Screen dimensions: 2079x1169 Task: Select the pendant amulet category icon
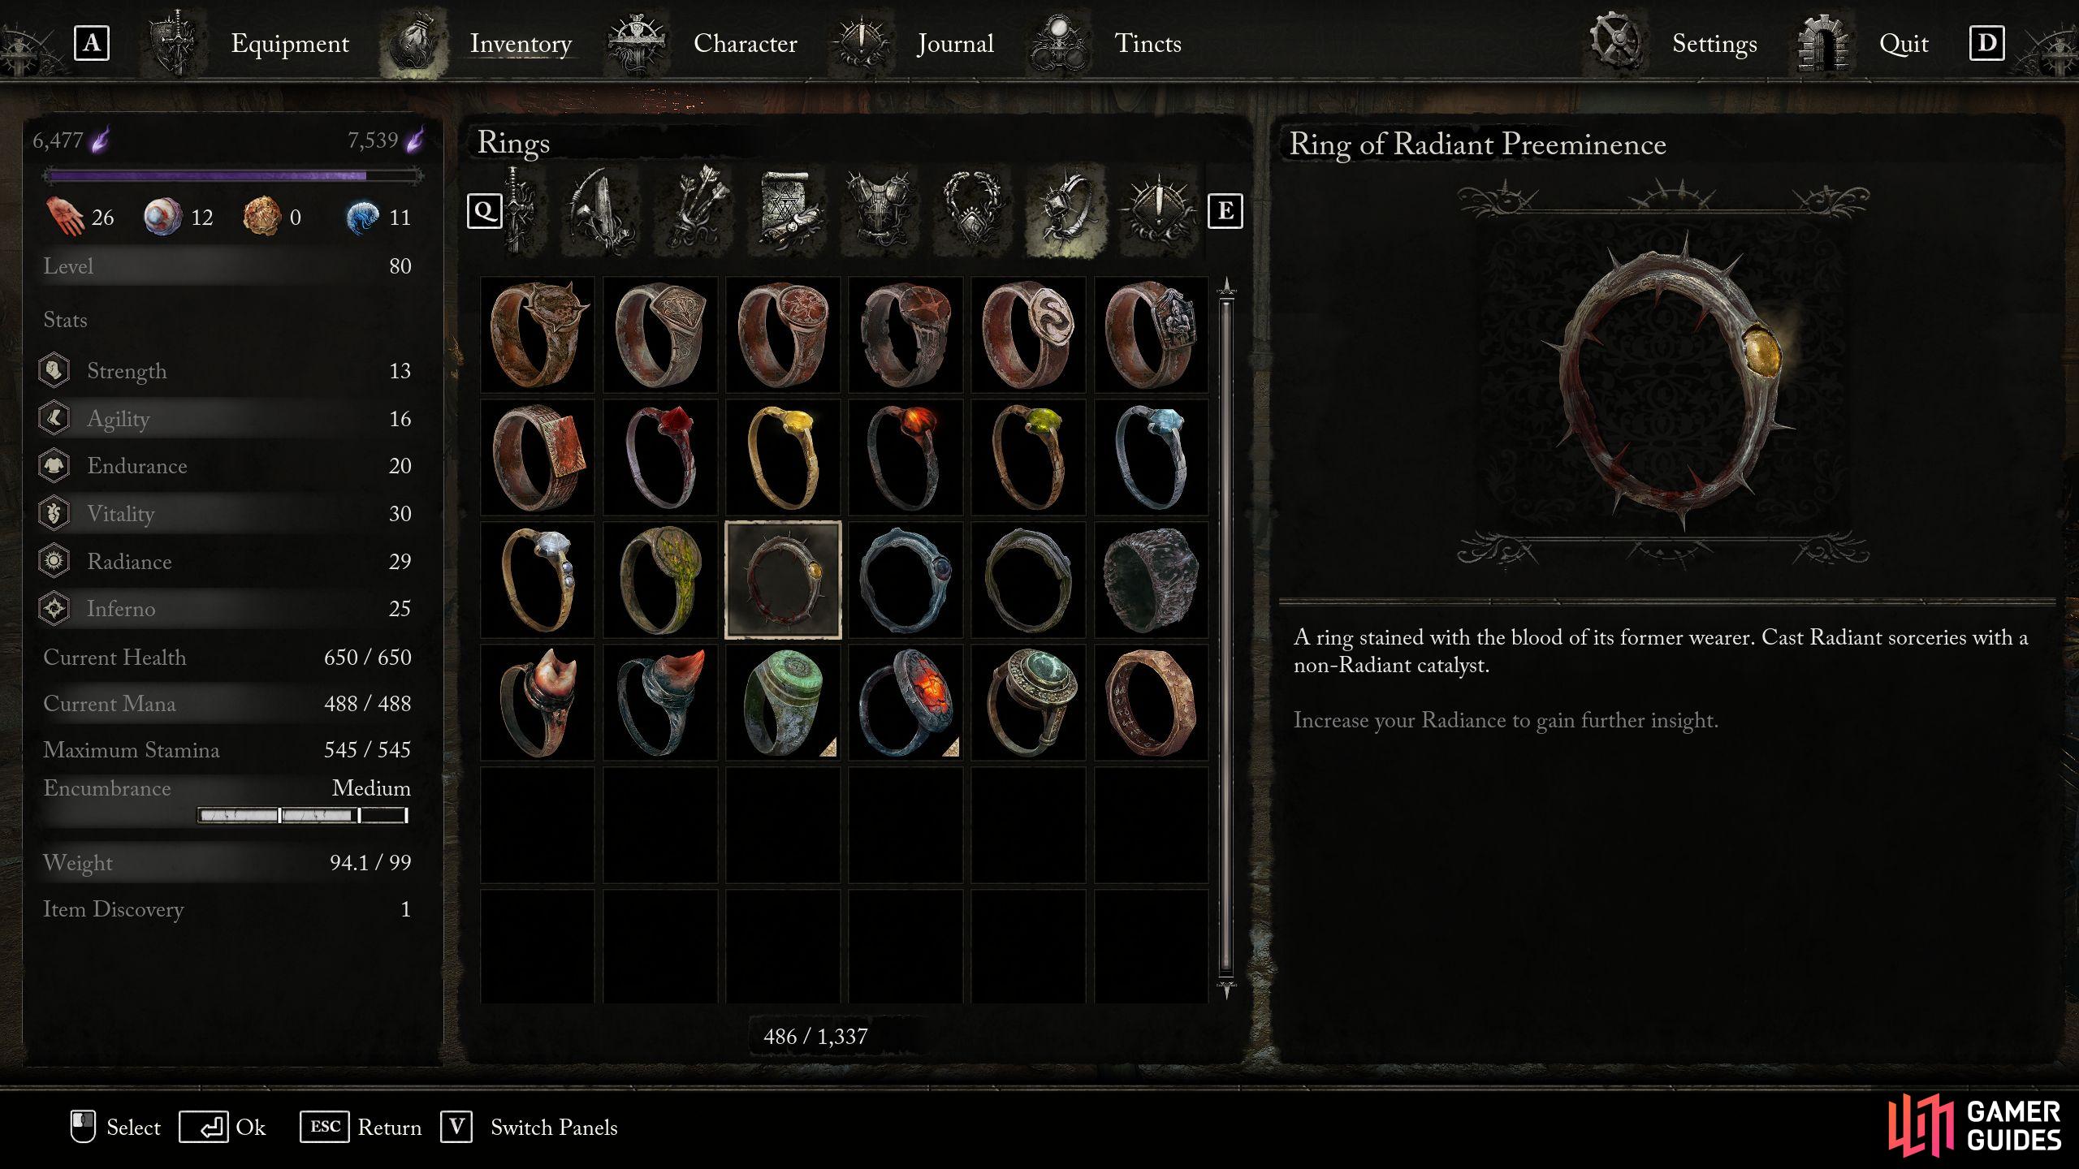972,210
